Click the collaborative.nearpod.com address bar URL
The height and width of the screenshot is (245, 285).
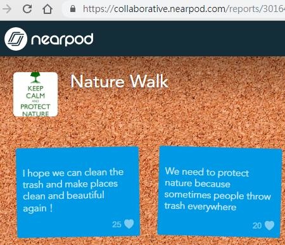coord(184,9)
